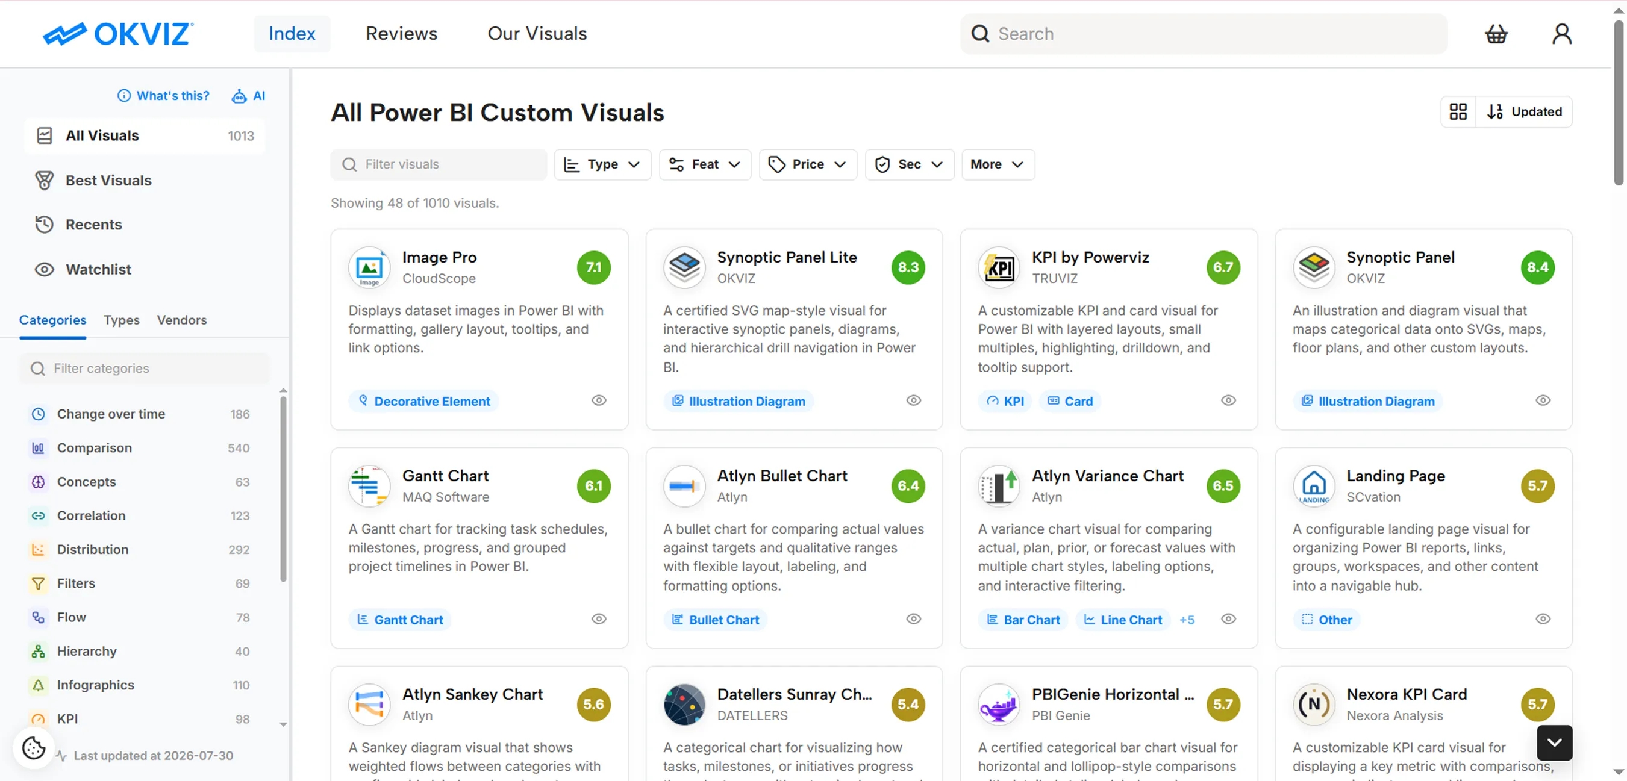This screenshot has height=781, width=1627.
Task: Switch to the Types tab
Action: pyautogui.click(x=121, y=320)
